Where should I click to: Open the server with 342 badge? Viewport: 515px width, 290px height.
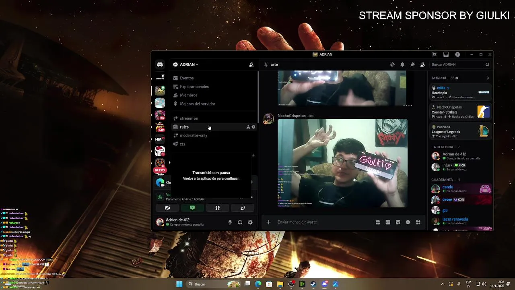coord(160,127)
